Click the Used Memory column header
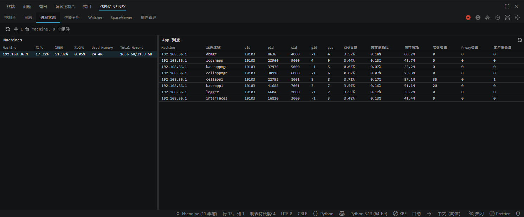Image resolution: width=524 pixels, height=217 pixels. 102,48
